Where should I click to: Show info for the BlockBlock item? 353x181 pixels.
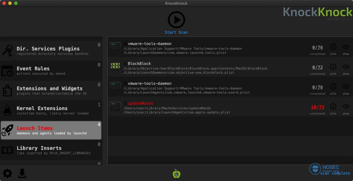[333, 67]
